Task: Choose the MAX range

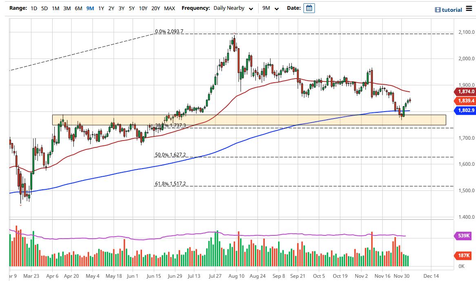Action: tap(169, 8)
